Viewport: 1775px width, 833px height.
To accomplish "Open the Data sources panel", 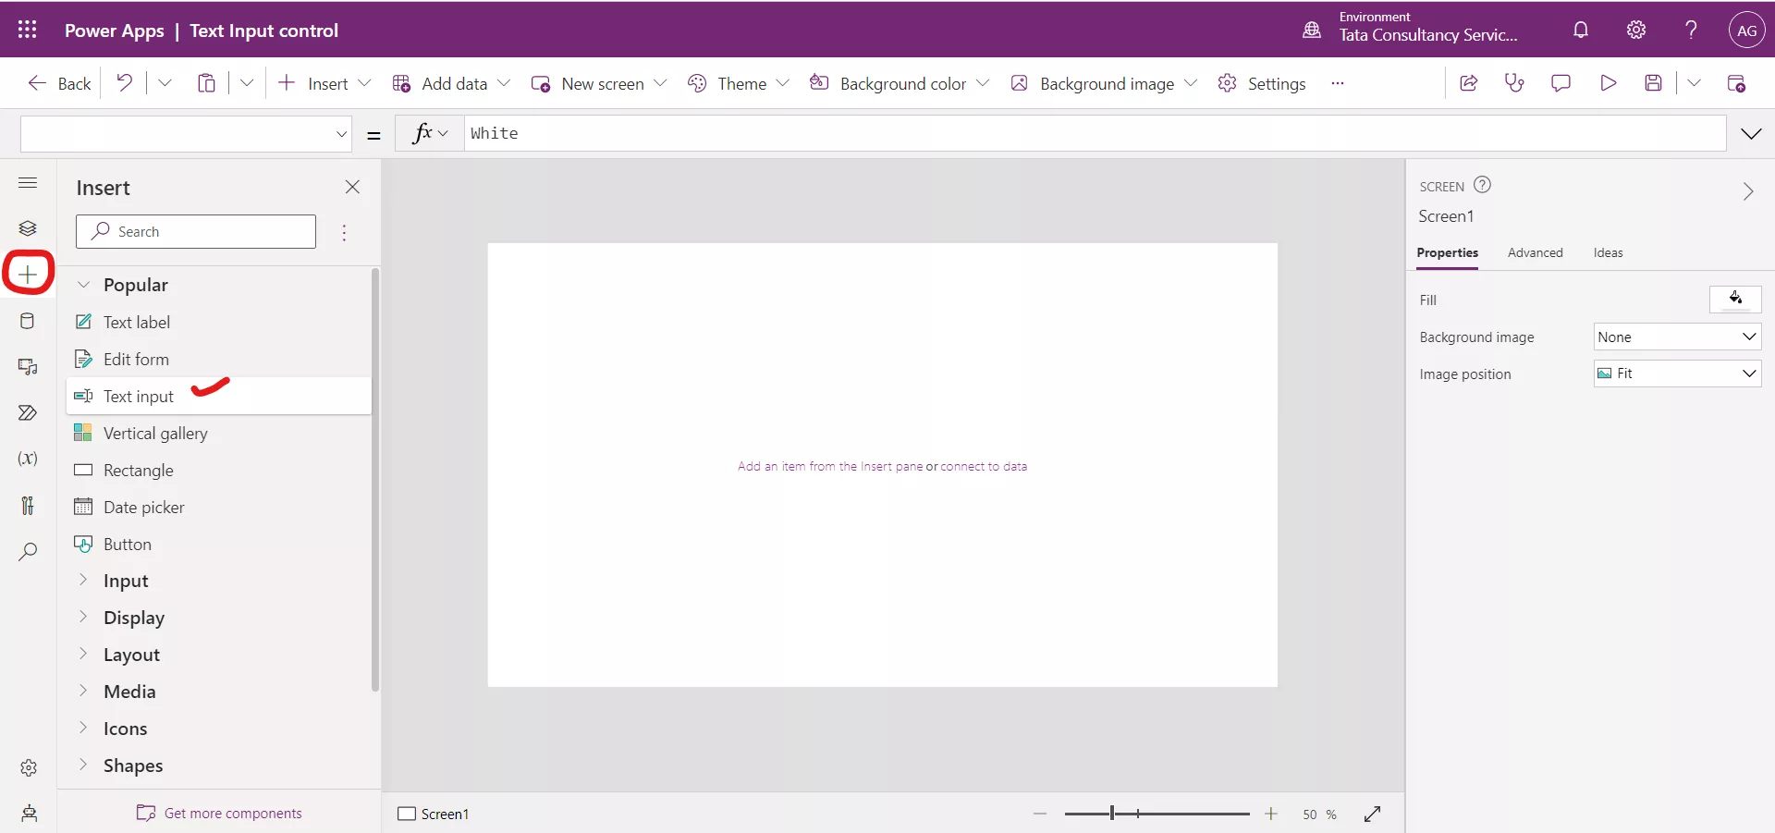I will click(28, 321).
